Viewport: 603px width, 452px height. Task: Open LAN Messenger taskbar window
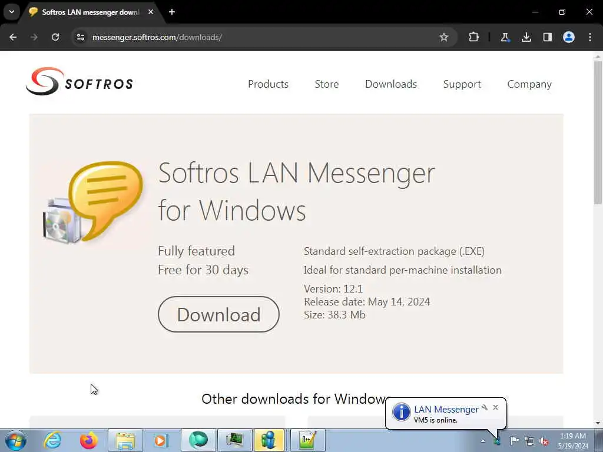(269, 440)
